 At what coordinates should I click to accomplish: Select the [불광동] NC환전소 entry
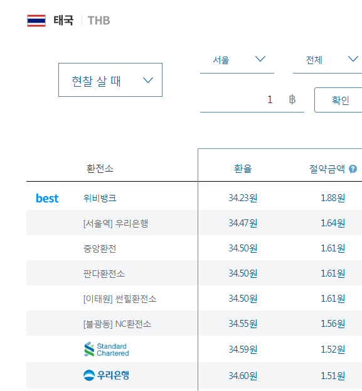[117, 324]
